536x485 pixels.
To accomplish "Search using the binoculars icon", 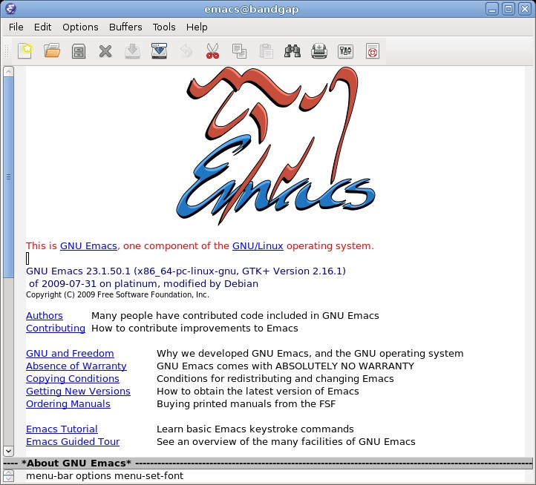I will 292,51.
